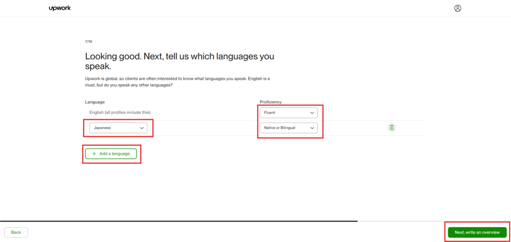This screenshot has width=511, height=242.
Task: Click the plus icon in Add a language
Action: (94, 154)
